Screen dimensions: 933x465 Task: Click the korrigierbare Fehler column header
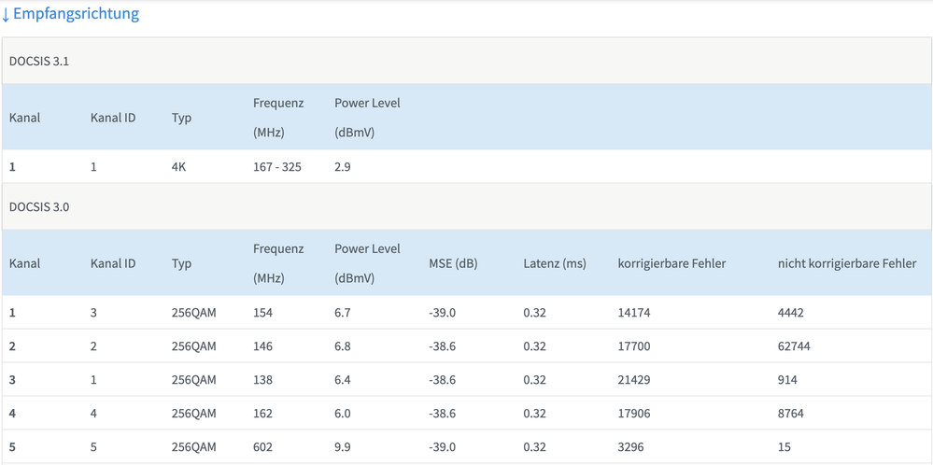[x=671, y=263]
